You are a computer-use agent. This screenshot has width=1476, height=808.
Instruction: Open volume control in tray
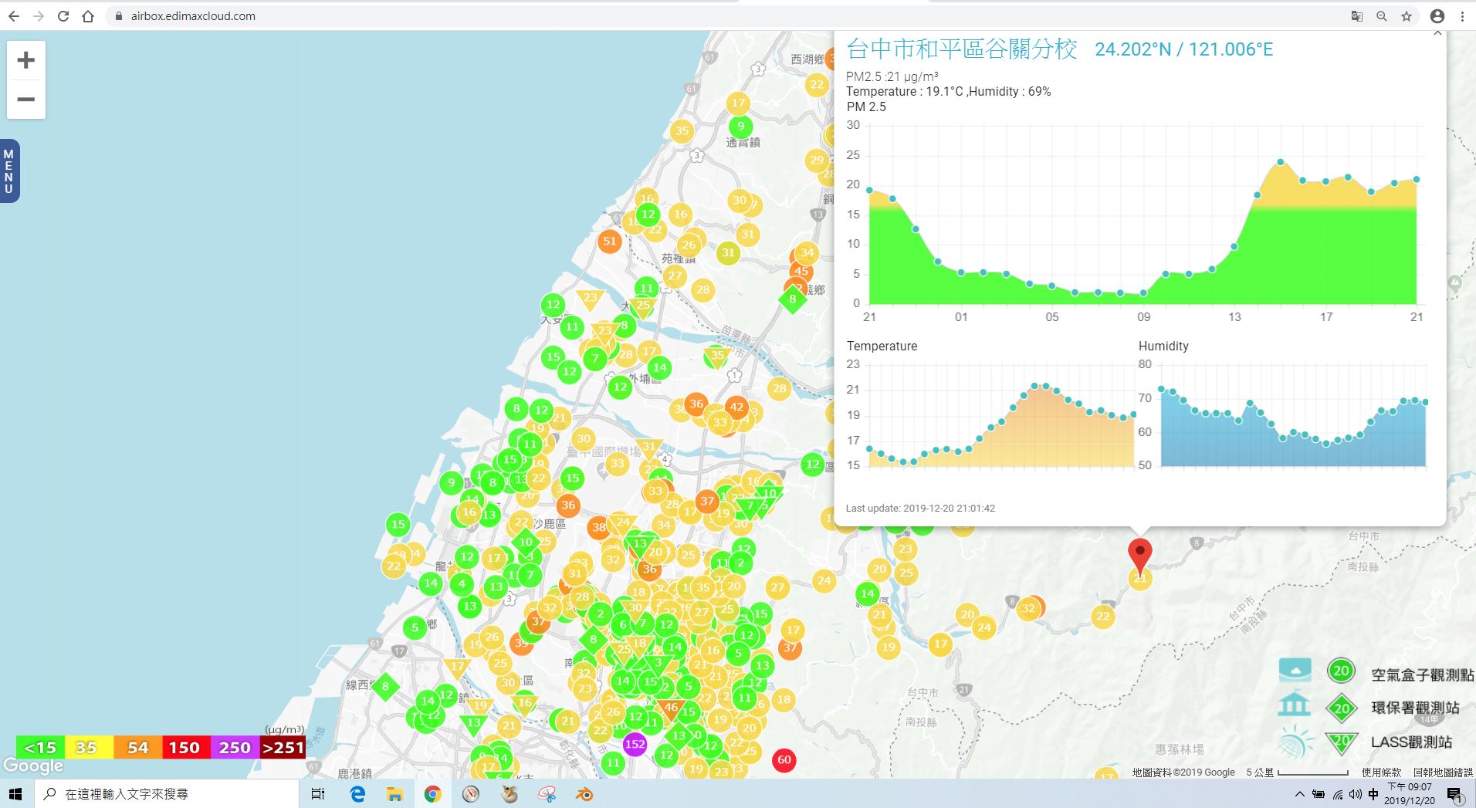pos(1355,794)
